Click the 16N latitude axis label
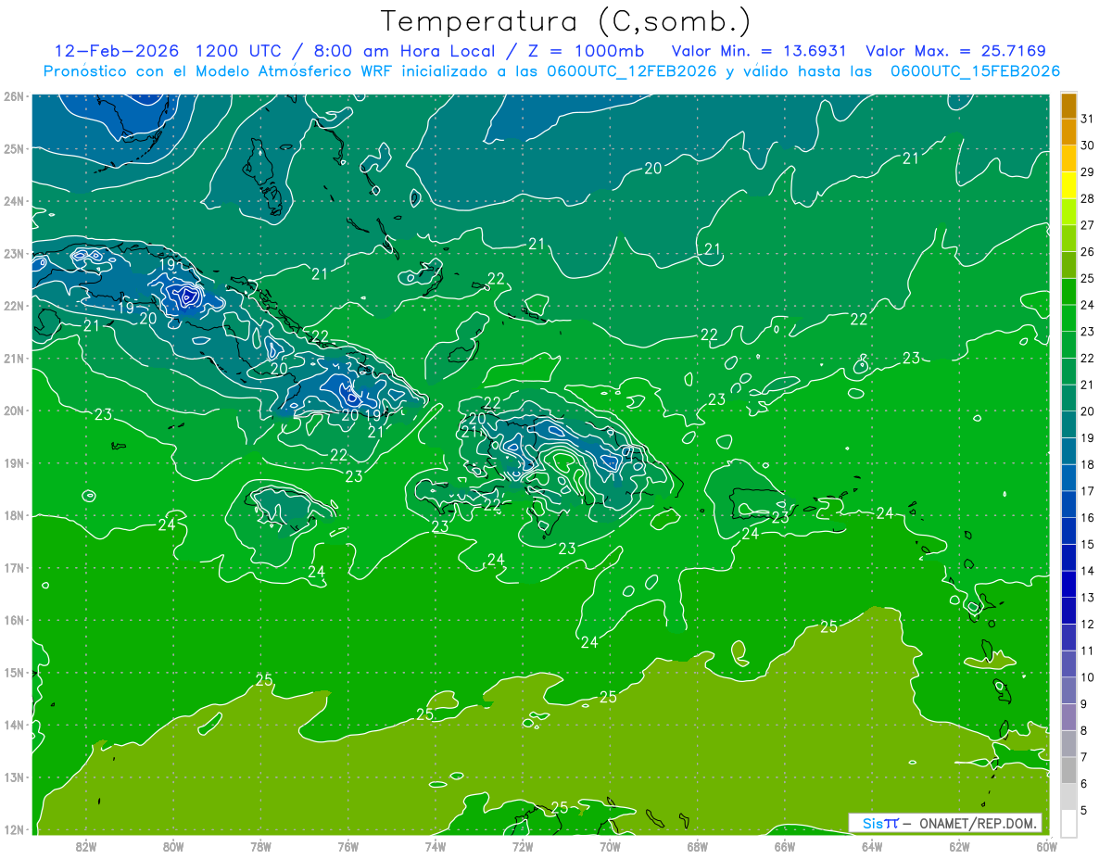This screenshot has height=859, width=1112. point(14,620)
